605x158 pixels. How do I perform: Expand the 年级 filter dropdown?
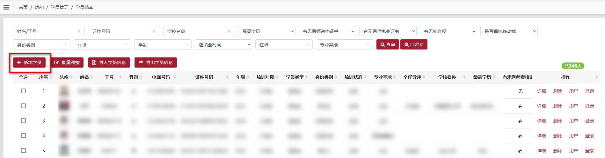(102, 45)
